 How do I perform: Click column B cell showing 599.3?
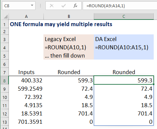click(69, 80)
